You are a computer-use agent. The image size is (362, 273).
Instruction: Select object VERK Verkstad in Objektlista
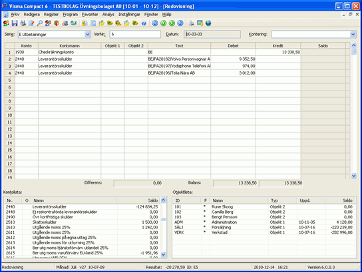(x=264, y=232)
